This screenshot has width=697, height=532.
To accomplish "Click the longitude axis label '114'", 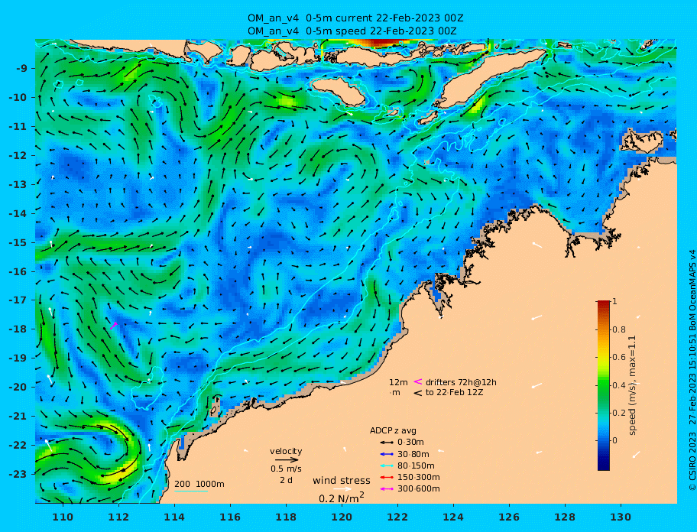I will (x=174, y=517).
